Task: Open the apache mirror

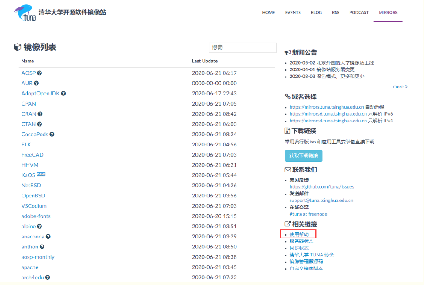Action: click(30, 267)
